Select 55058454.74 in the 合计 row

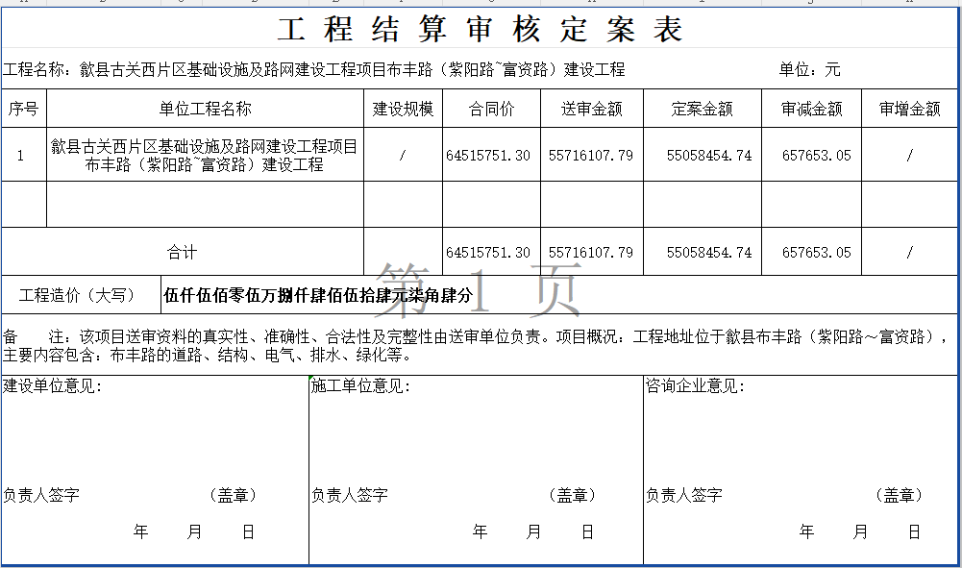[x=709, y=253]
